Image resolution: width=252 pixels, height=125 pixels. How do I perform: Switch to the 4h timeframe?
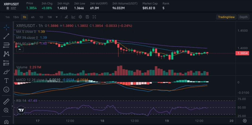click(33, 17)
